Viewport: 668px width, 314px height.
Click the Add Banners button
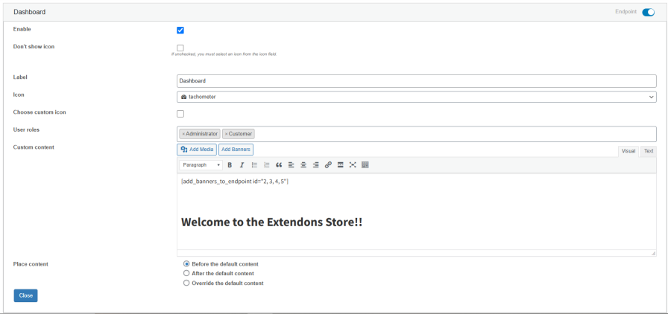(x=236, y=150)
